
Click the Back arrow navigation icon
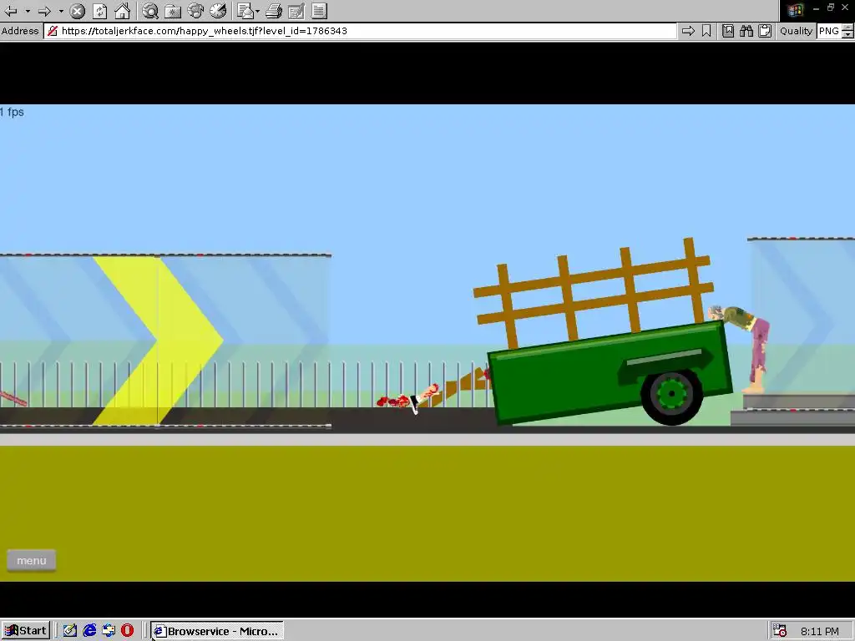[x=10, y=10]
